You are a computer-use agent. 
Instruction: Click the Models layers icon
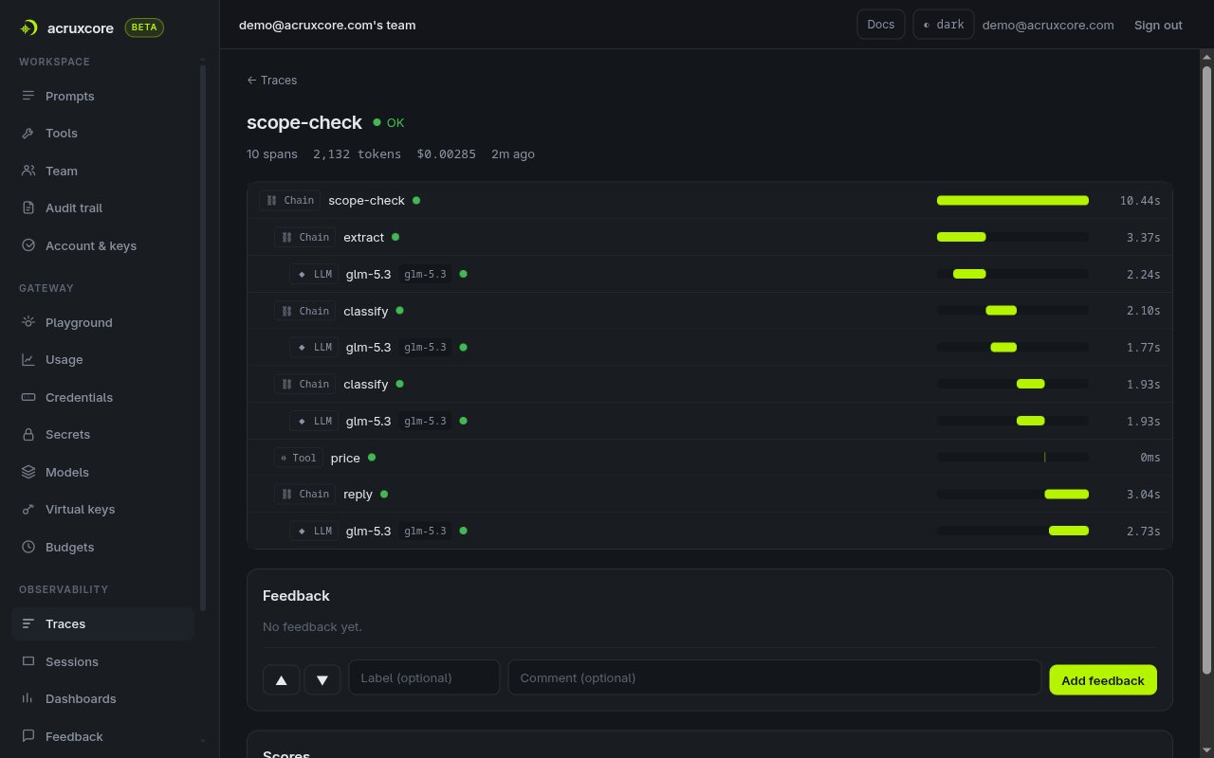tap(28, 472)
